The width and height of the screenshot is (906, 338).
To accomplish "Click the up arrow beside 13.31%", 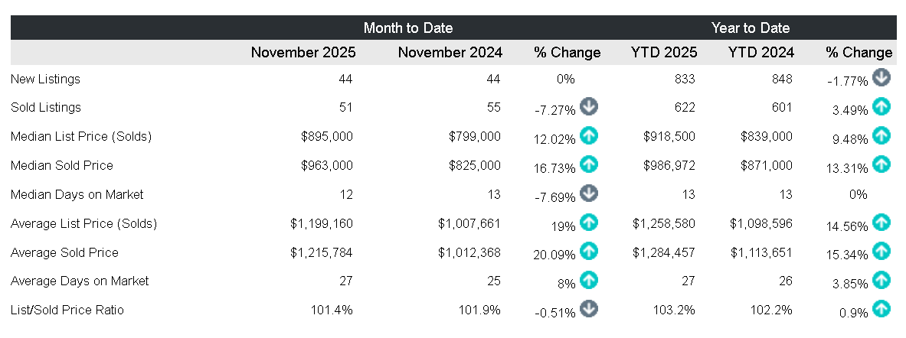I will [x=881, y=164].
